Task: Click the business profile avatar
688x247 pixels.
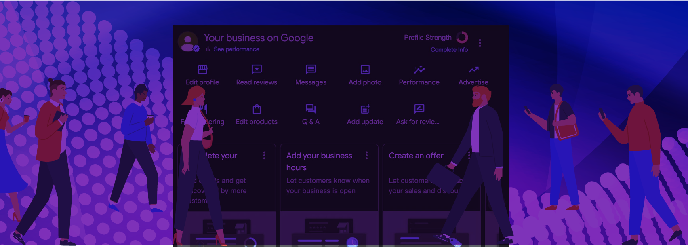Action: point(188,42)
